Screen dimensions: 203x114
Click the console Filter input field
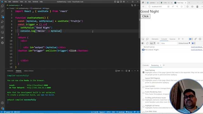tap(169, 43)
